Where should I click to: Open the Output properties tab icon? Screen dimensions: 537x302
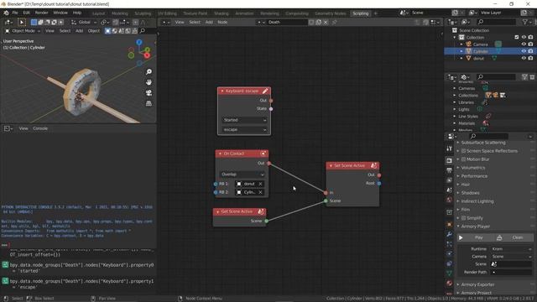pyautogui.click(x=450, y=170)
